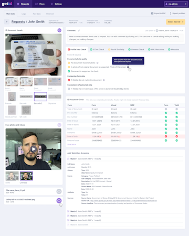The width and height of the screenshot is (189, 236).
Task: Click Report problem
Action: coord(177,13)
